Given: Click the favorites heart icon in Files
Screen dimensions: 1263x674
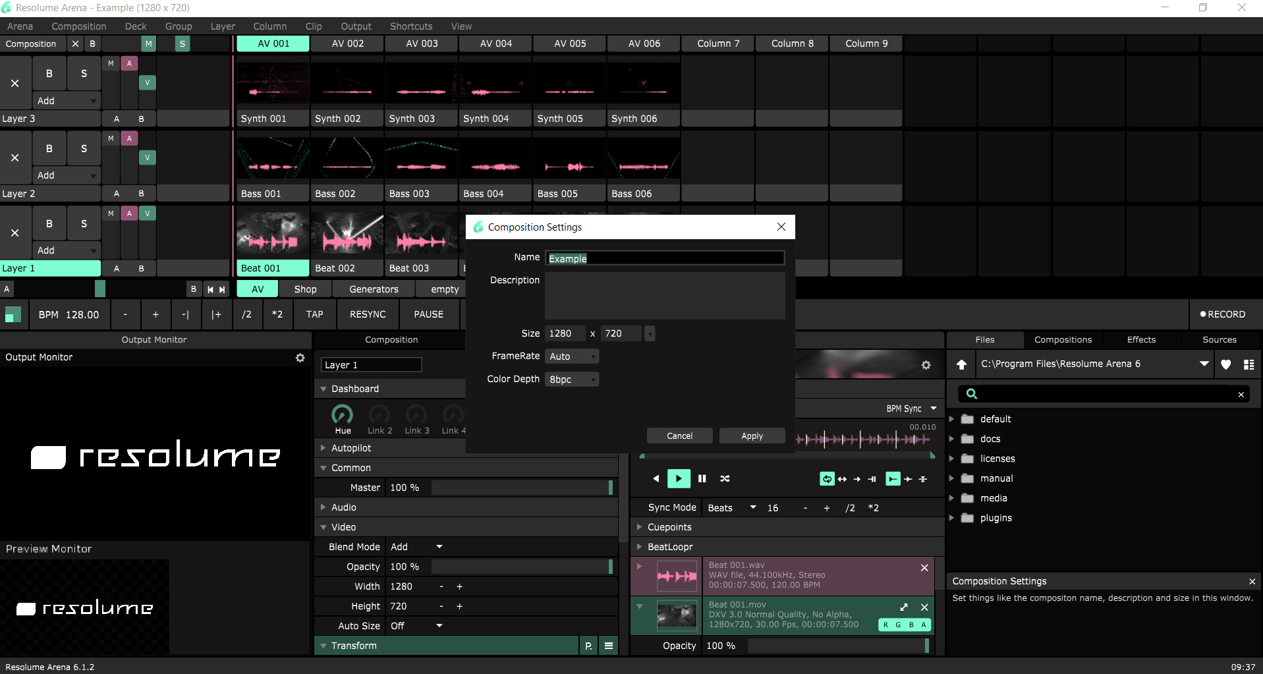Looking at the screenshot, I should tap(1225, 364).
